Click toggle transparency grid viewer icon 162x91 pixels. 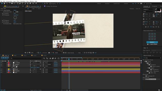[66, 53]
